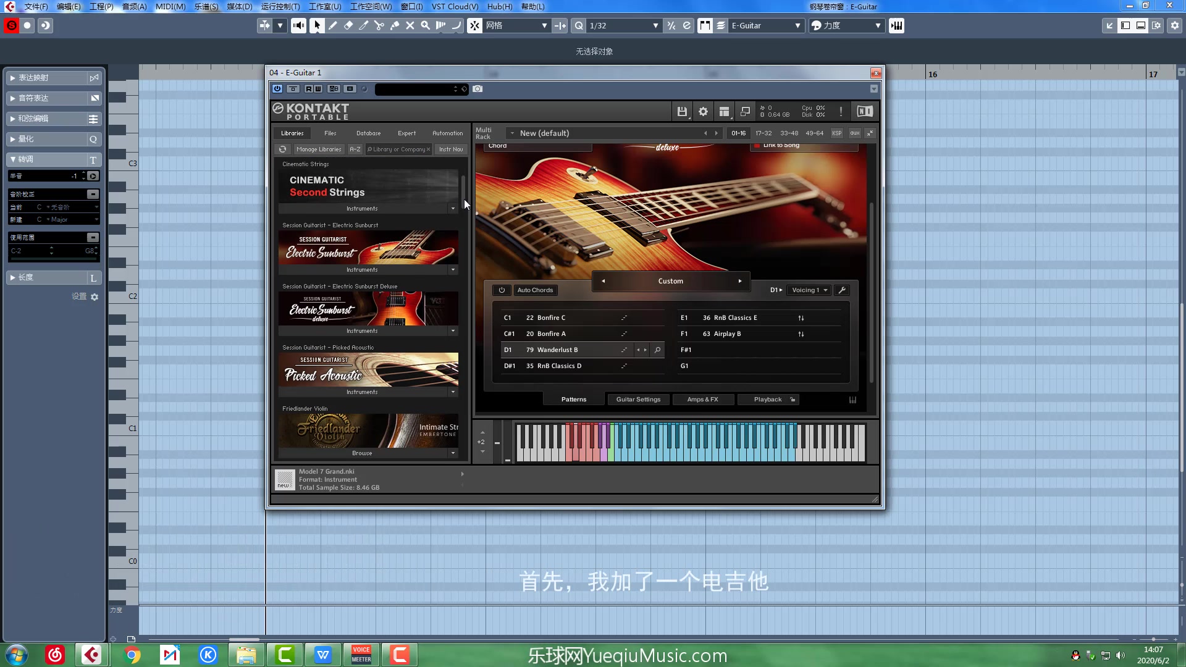Select the Object Selection arrow tool

[x=317, y=25]
